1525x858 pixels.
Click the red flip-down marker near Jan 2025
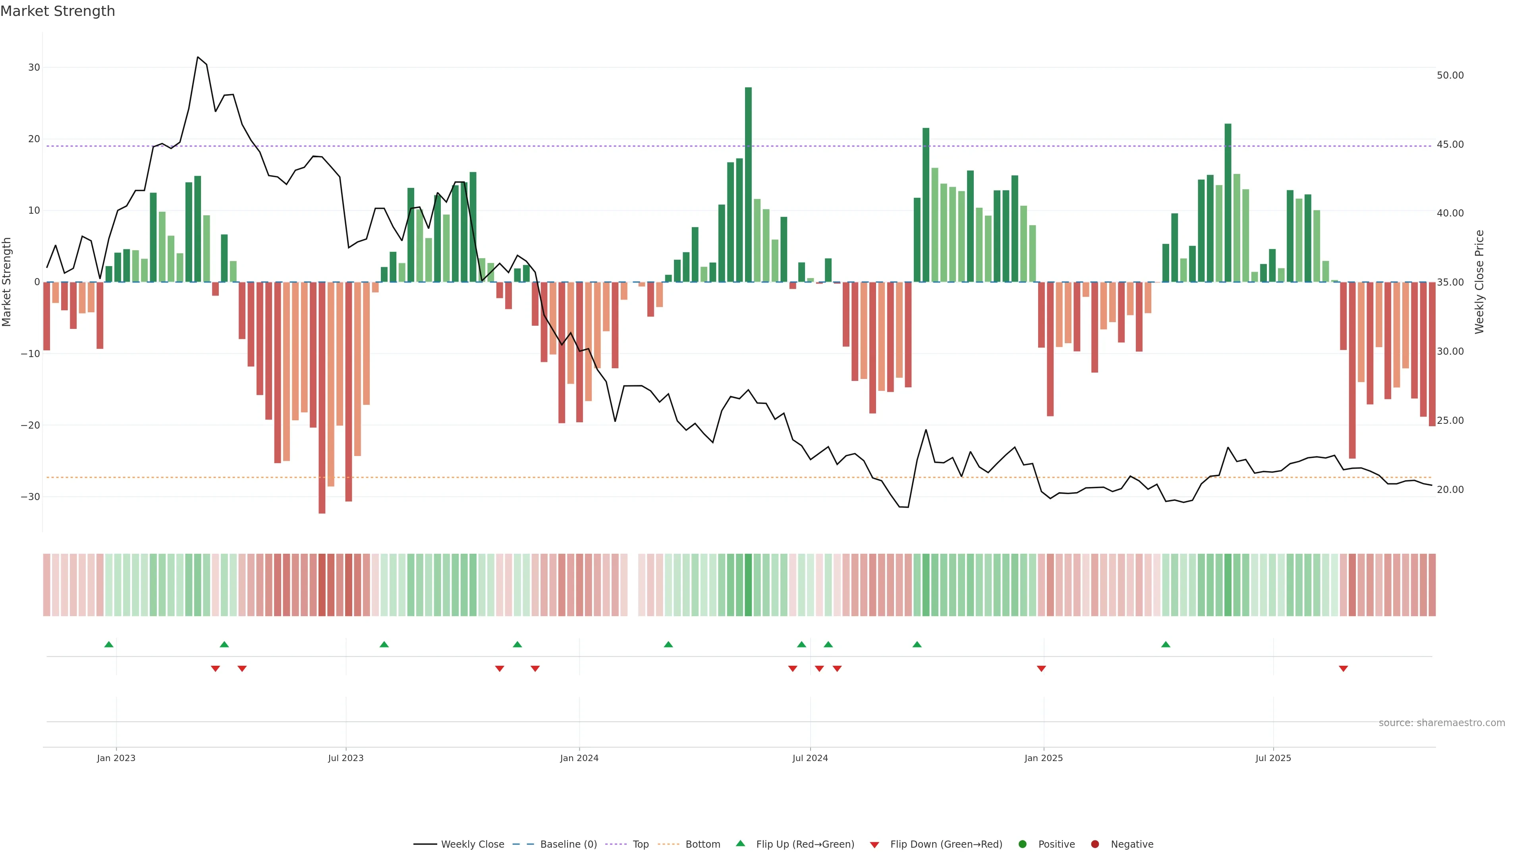click(1041, 669)
